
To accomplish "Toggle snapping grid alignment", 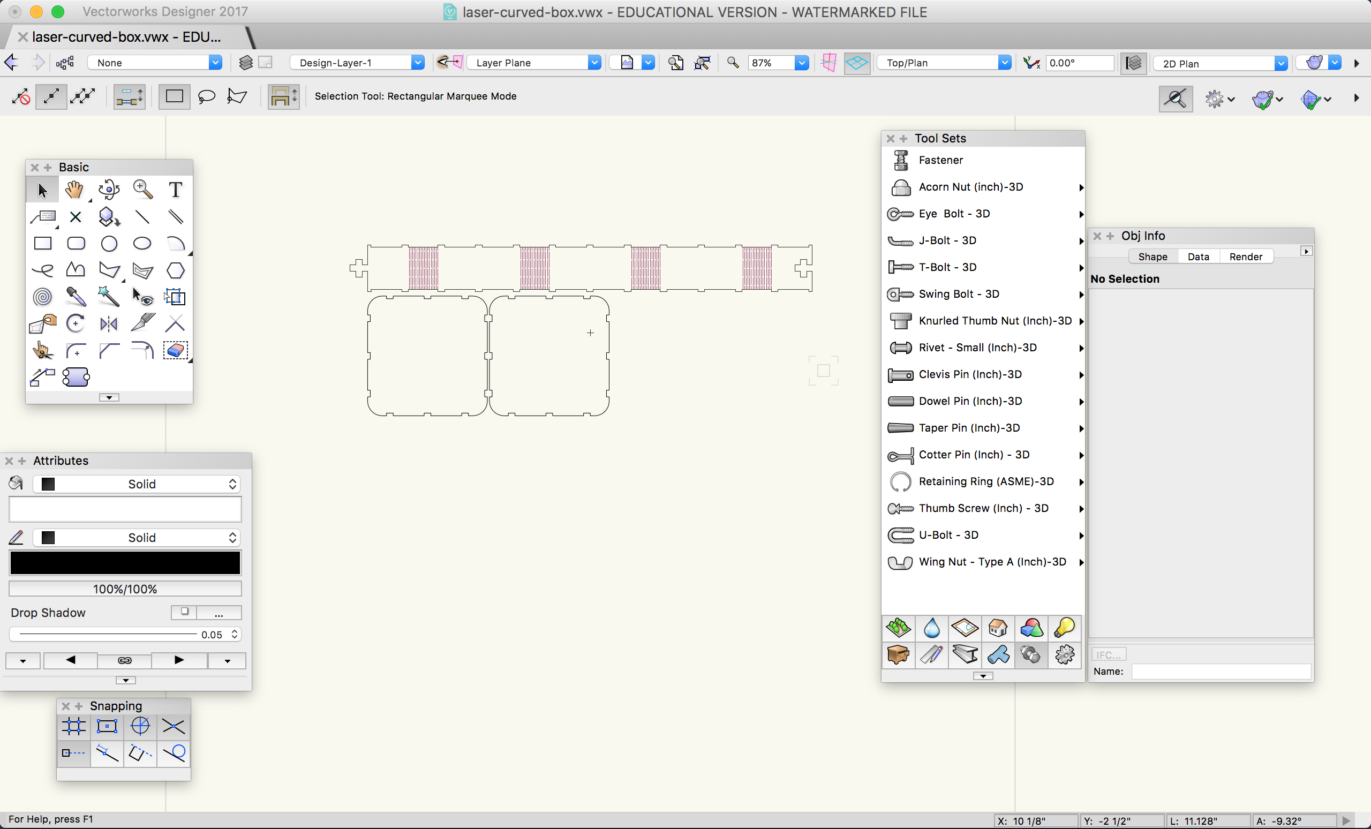I will tap(73, 725).
